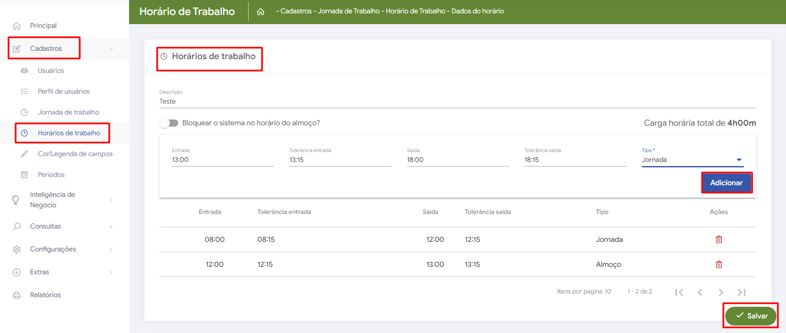Screen dimensions: 786x333
Task: Open Perfil de usuários in sidebar
Action: 64,92
